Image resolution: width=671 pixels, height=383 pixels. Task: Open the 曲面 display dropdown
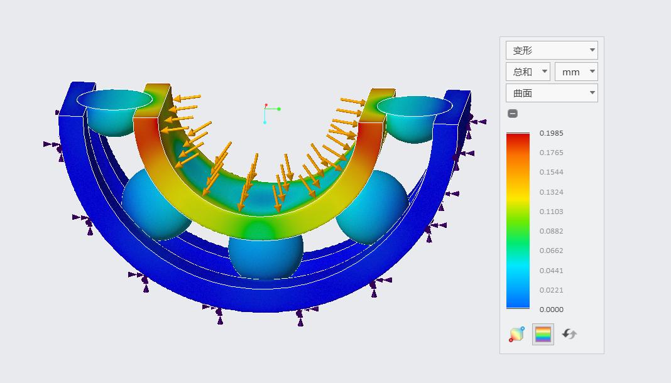coord(552,93)
